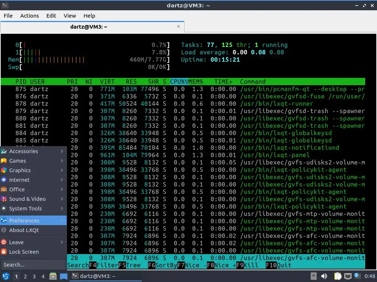
Task: Select the lxqt-panel process row
Action: (x=216, y=155)
